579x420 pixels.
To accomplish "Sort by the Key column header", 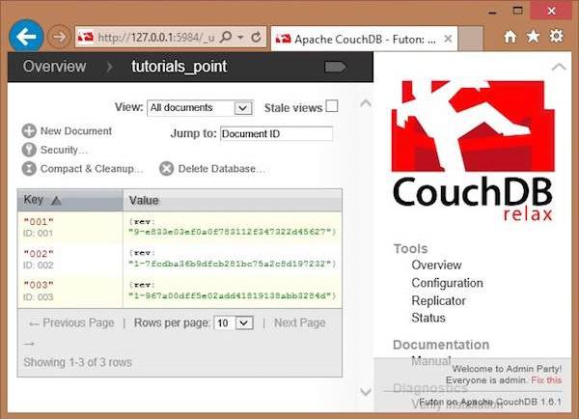I will 42,201.
